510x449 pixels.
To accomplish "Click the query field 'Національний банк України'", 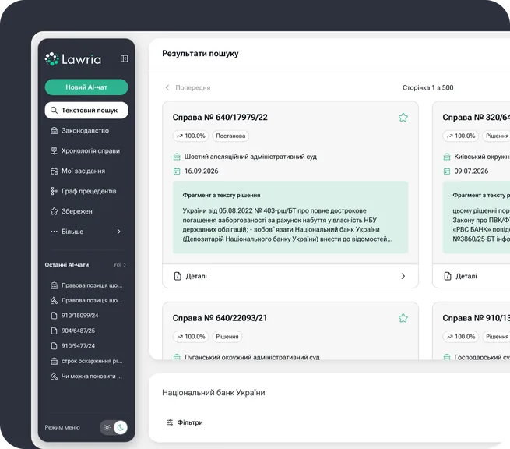I will 213,393.
